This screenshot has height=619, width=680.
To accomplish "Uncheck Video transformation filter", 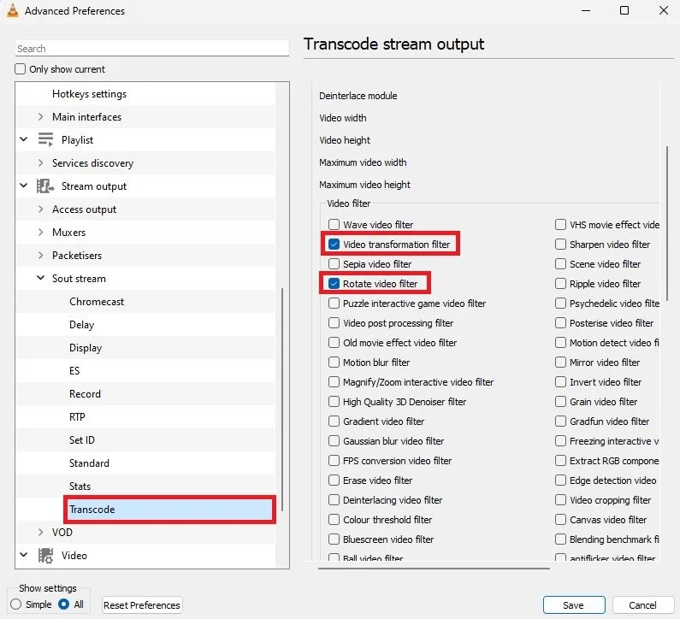I will (x=334, y=244).
